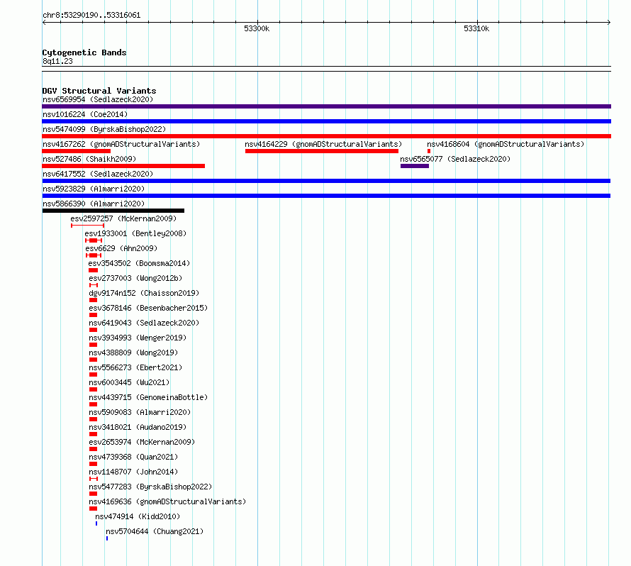Open nsv5866390 (Almarri2020) label
The image size is (631, 566).
[94, 204]
